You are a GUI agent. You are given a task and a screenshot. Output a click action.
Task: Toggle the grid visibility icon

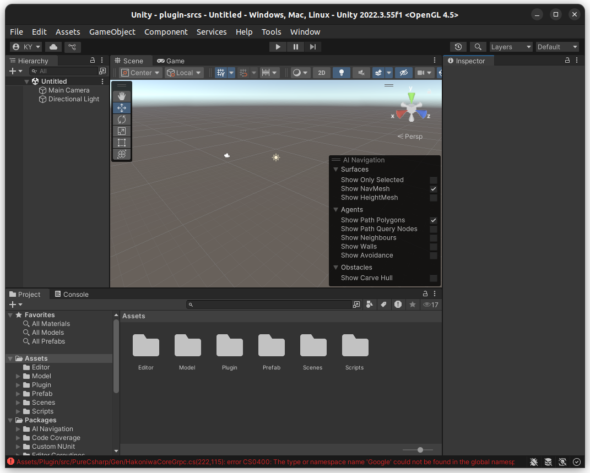pos(221,73)
